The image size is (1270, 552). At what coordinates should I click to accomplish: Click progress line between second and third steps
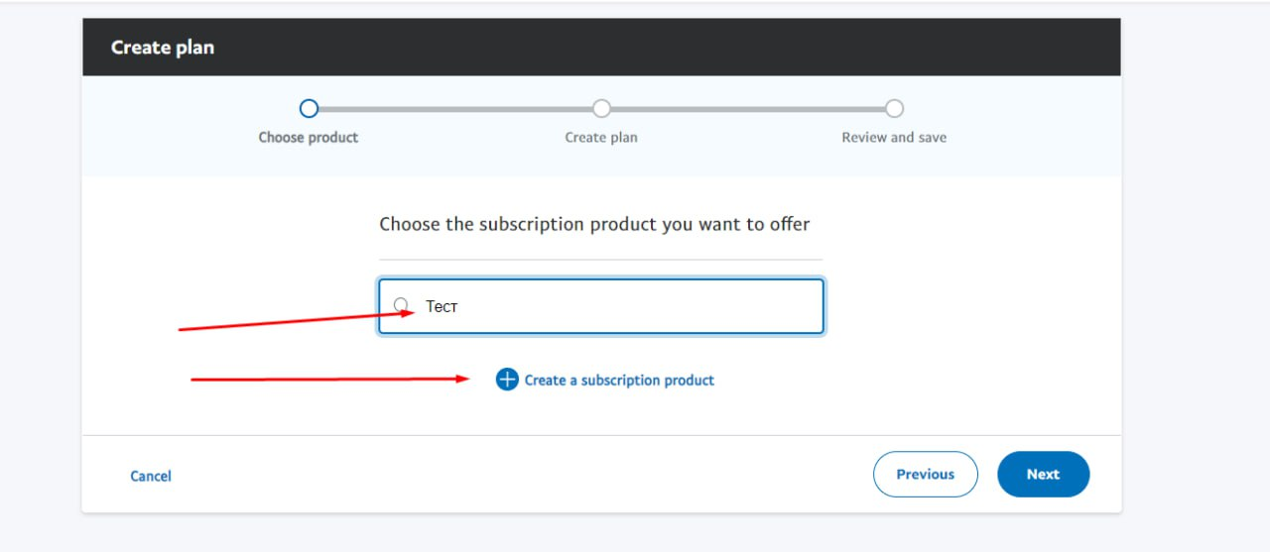[x=747, y=109]
